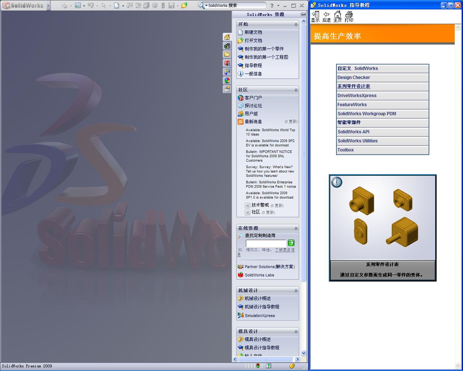463x371 pixels.
Task: Click the 最新消息 RSS feed item
Action: point(253,122)
